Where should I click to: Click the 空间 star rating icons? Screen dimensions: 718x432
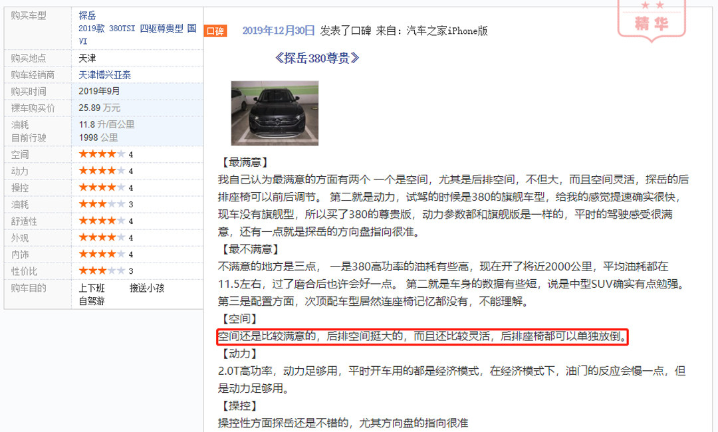click(x=102, y=154)
